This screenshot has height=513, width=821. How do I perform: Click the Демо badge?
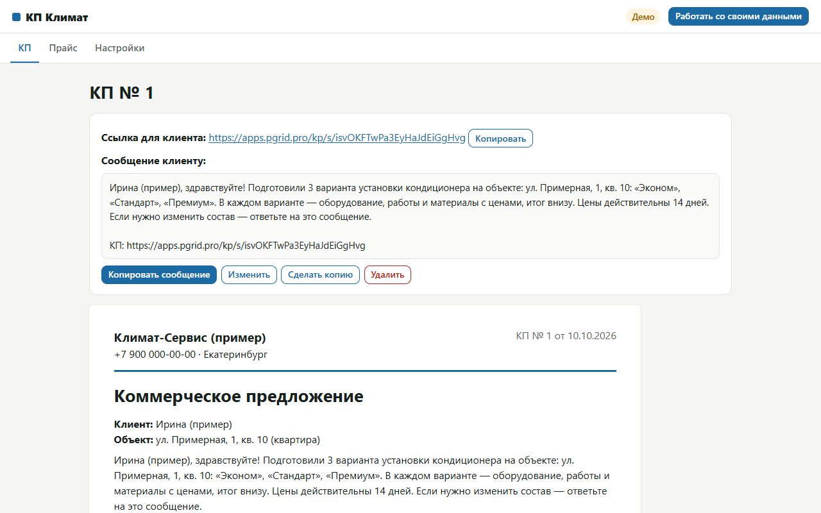tap(643, 17)
